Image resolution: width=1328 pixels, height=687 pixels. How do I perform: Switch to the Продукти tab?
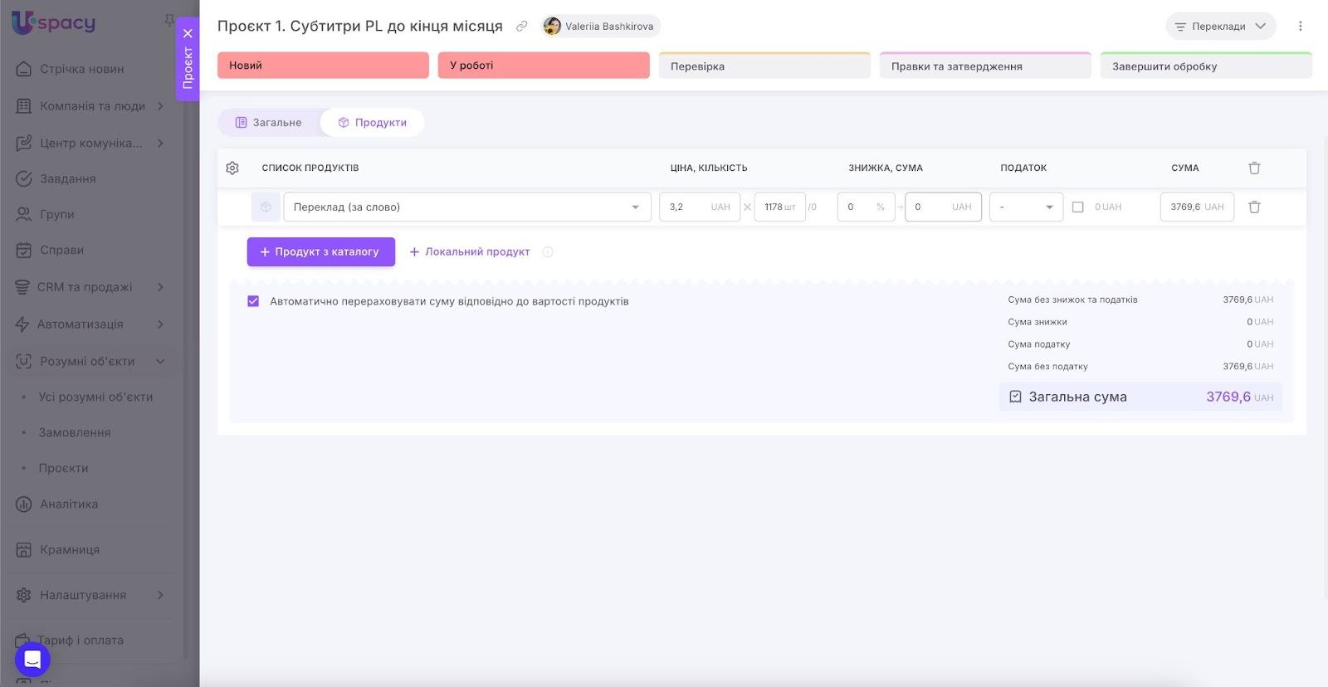(x=373, y=122)
